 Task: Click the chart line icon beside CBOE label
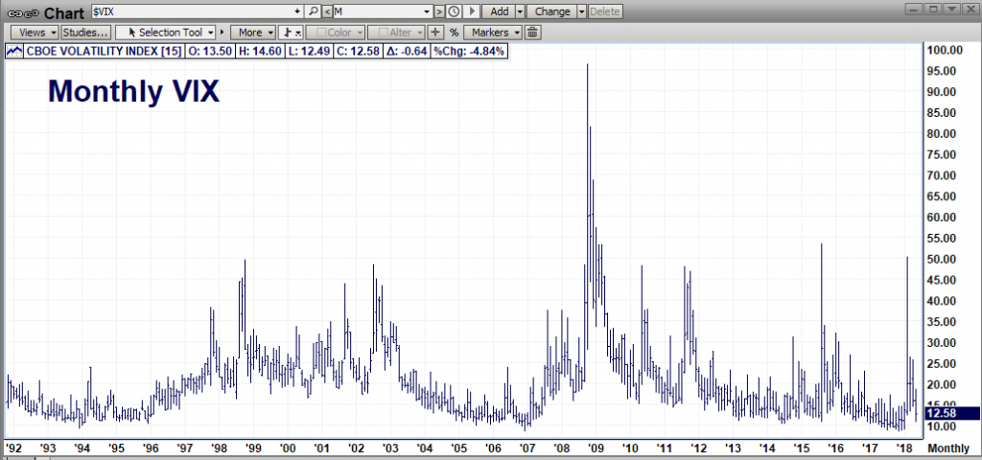(14, 52)
